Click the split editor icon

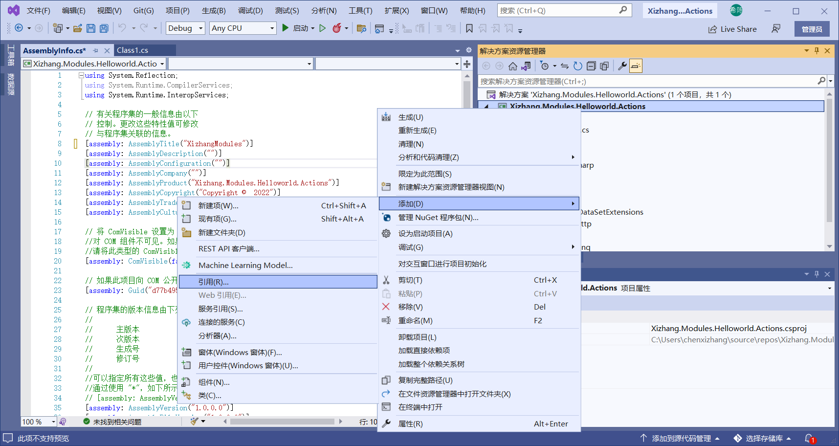467,64
